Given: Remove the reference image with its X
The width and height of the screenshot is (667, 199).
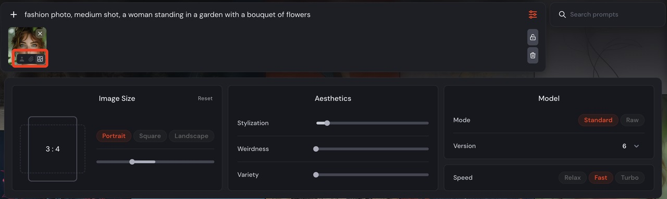Looking at the screenshot, I should point(40,33).
